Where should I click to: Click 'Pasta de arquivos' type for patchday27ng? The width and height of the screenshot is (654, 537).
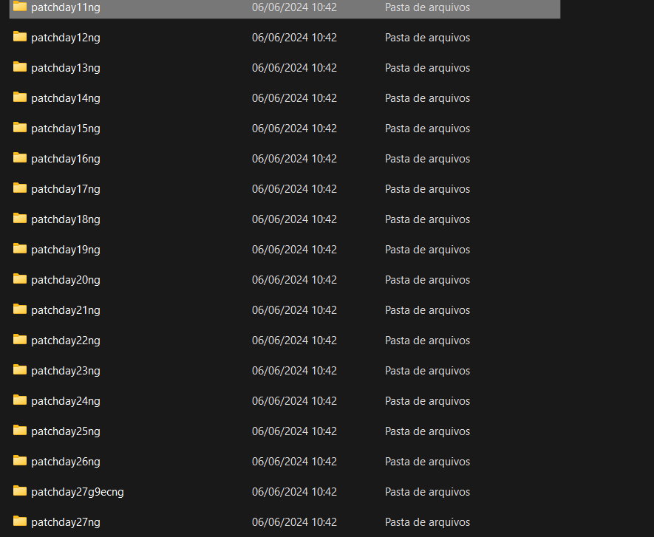pos(427,522)
